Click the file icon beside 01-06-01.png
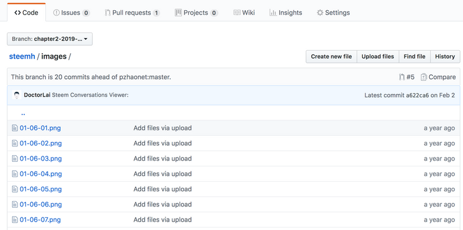Viewport: 463px width, 230px height. [x=14, y=128]
